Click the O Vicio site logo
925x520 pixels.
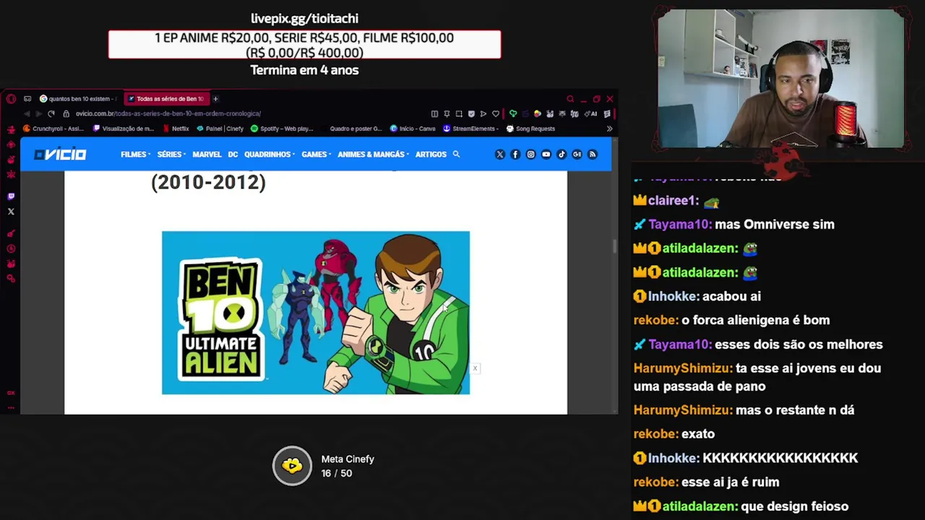click(60, 154)
